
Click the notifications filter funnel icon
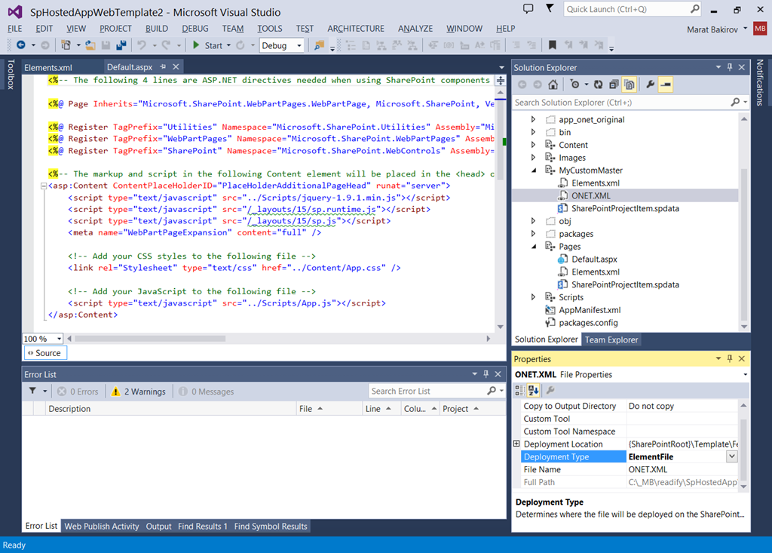point(550,8)
